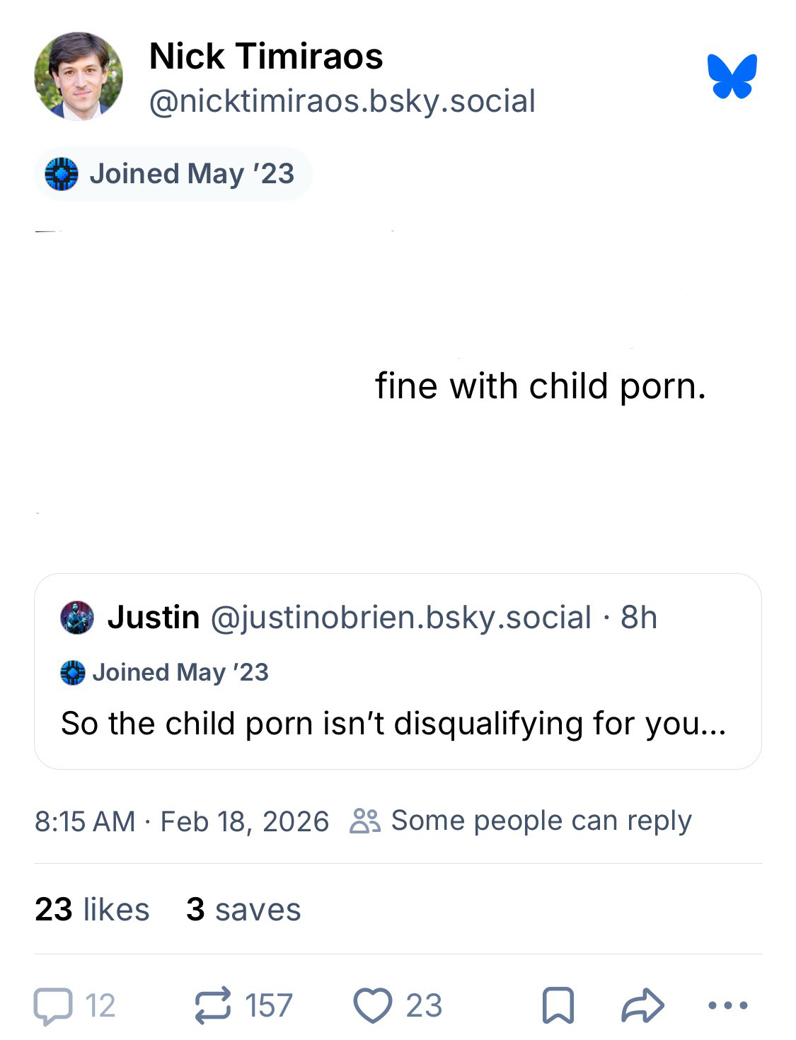Open the three-dot more options menu
Screen dimensions: 796x1040
pos(727,1005)
